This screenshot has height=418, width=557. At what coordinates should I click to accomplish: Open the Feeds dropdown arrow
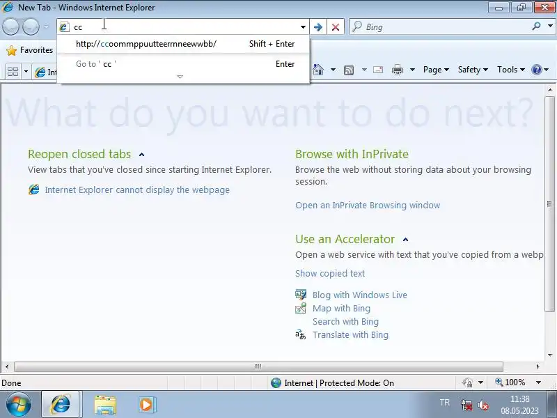click(x=364, y=70)
